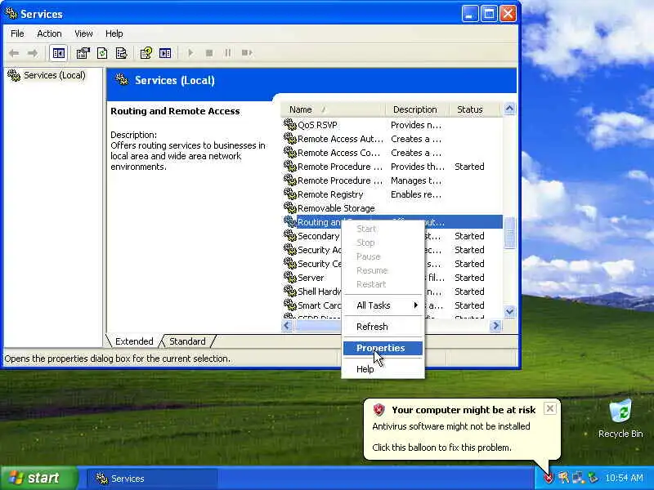
Task: Open the File menu
Action: point(17,33)
